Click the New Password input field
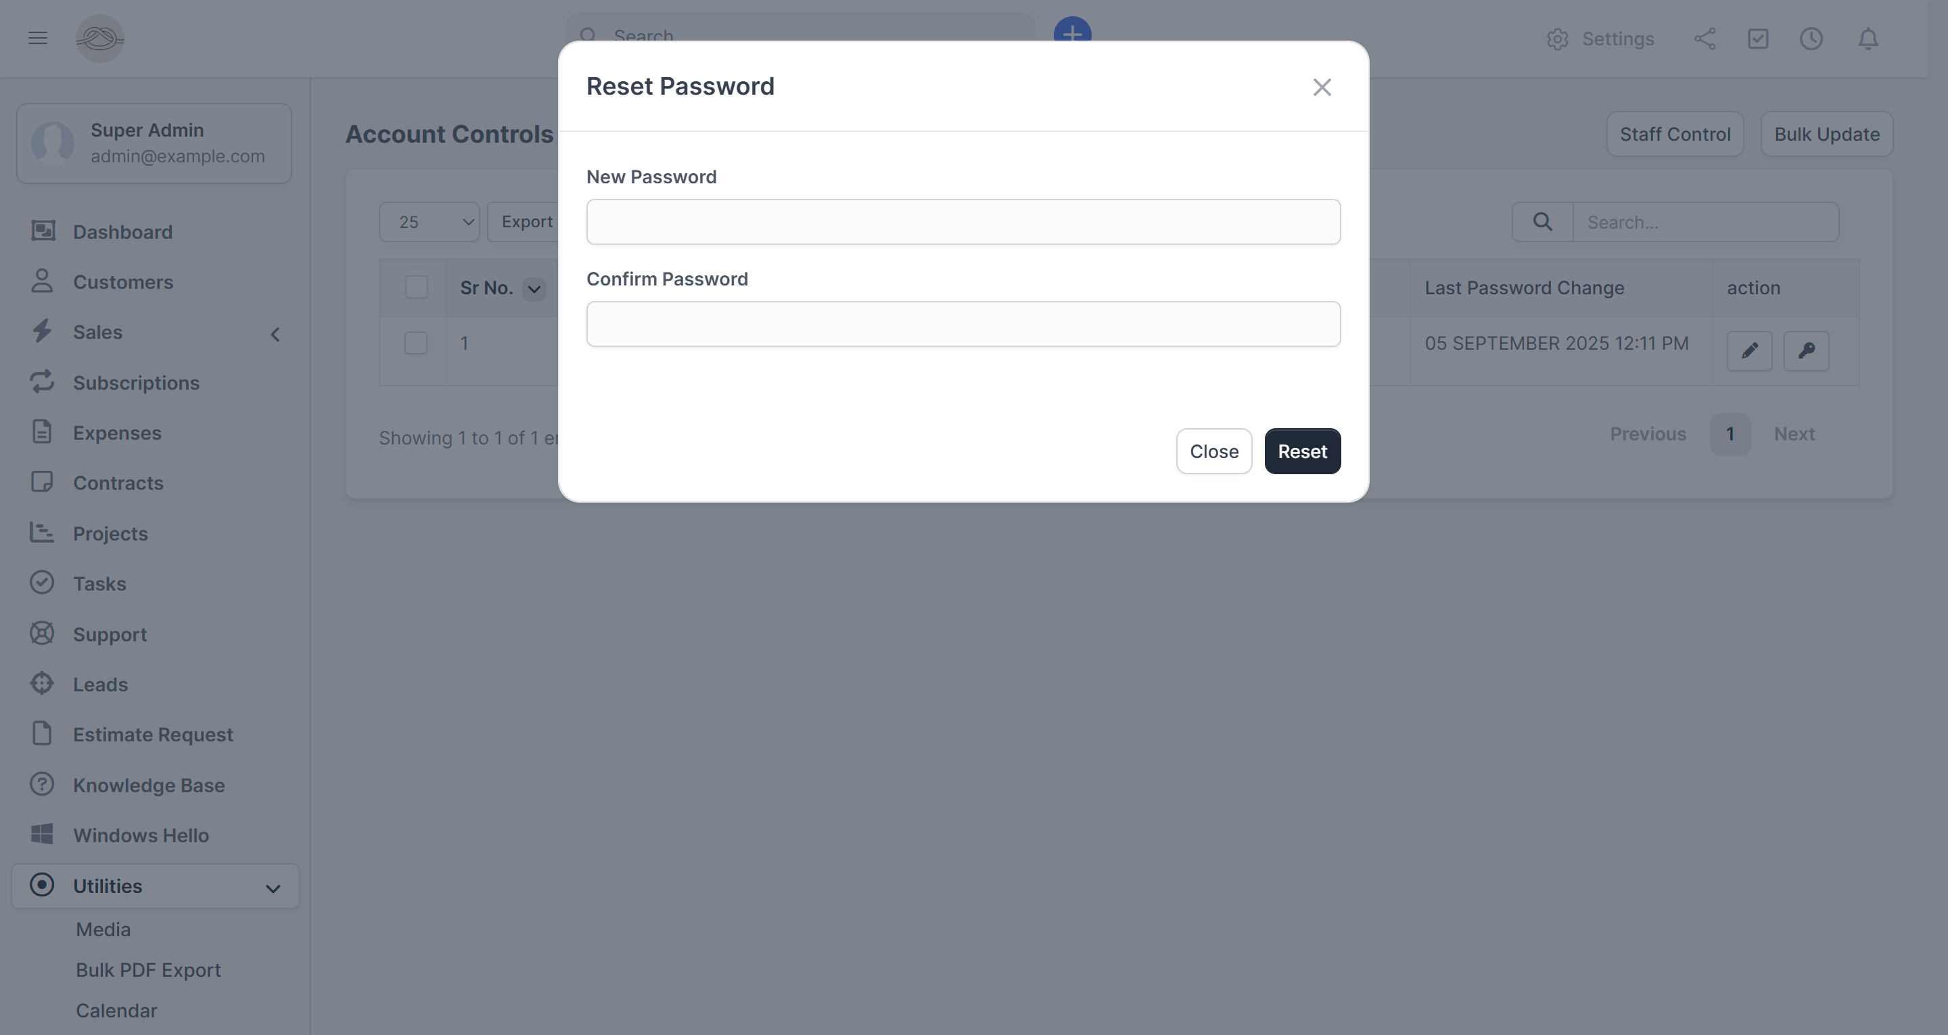 963,221
